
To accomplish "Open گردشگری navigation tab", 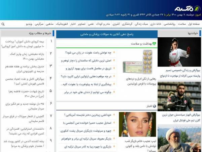I will [x=127, y=24].
